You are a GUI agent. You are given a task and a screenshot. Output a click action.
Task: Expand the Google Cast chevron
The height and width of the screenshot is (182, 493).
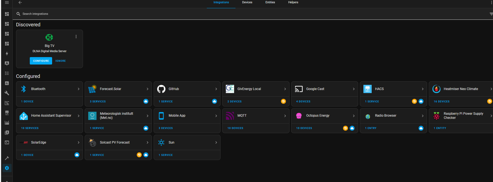click(354, 89)
